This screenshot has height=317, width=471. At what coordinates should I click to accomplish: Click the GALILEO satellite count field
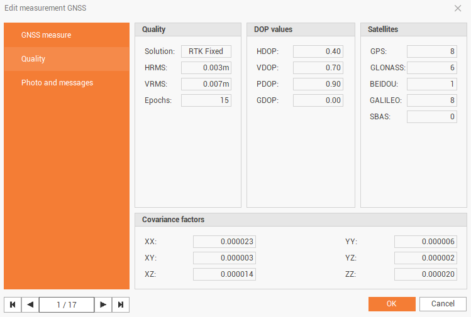point(431,100)
